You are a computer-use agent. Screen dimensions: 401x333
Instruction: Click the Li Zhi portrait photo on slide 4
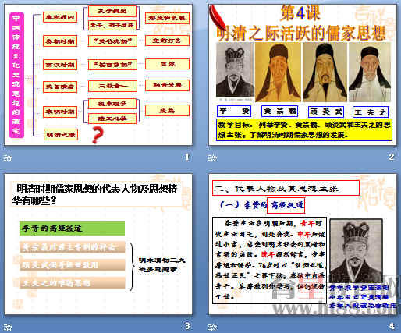[x=357, y=251]
